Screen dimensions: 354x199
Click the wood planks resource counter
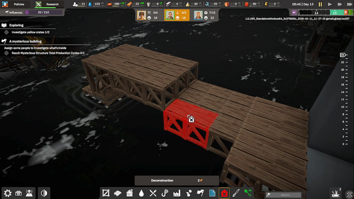[136, 4]
